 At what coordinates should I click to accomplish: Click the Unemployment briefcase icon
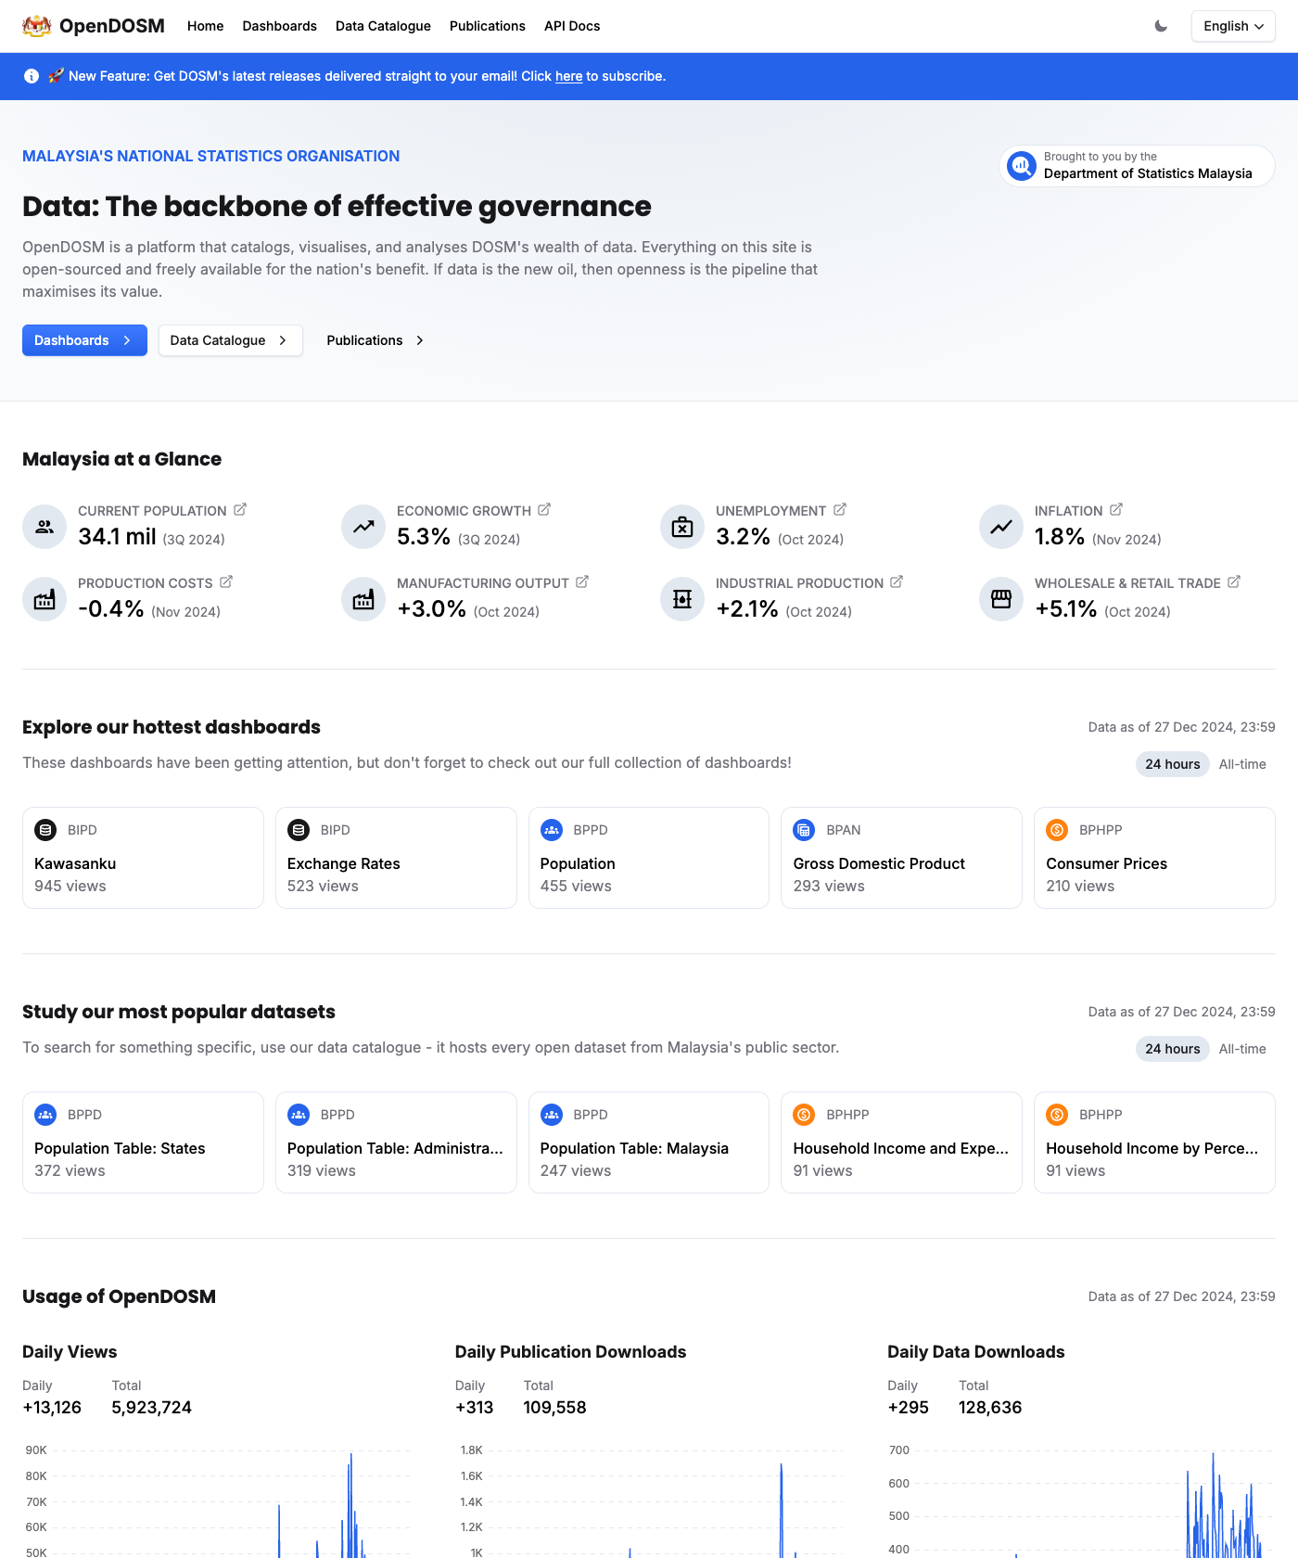[682, 527]
